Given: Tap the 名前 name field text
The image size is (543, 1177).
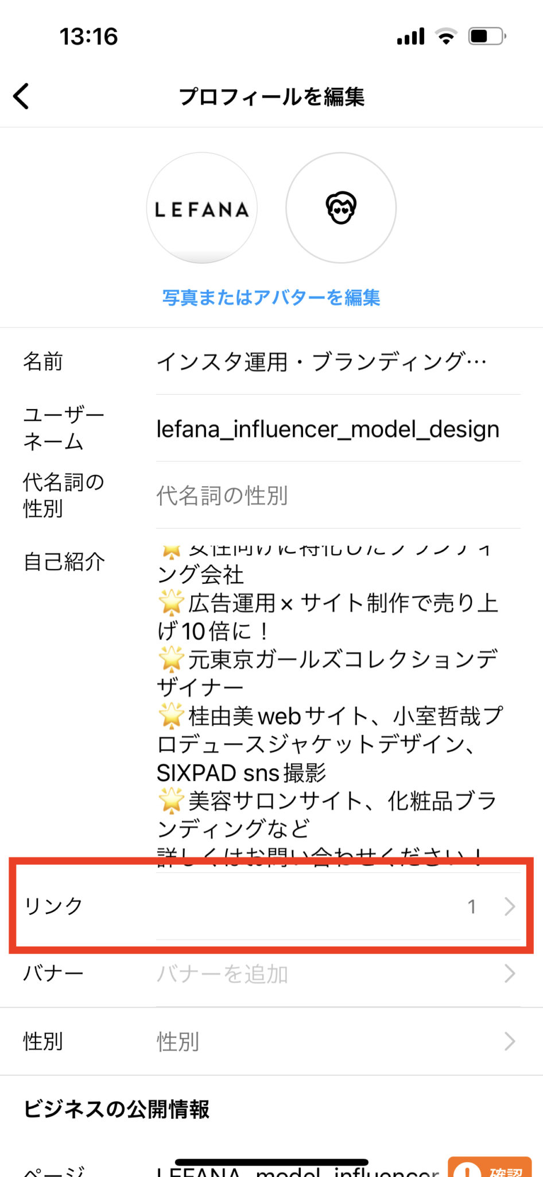Looking at the screenshot, I should coord(322,361).
